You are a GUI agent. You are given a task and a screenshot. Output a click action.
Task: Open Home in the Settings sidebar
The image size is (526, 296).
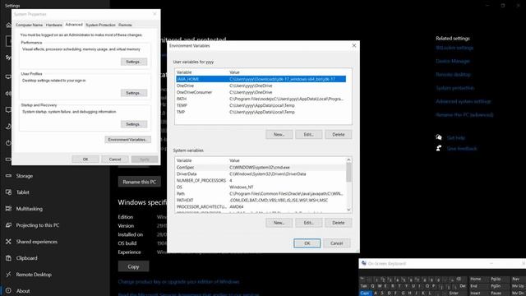coord(8,25)
